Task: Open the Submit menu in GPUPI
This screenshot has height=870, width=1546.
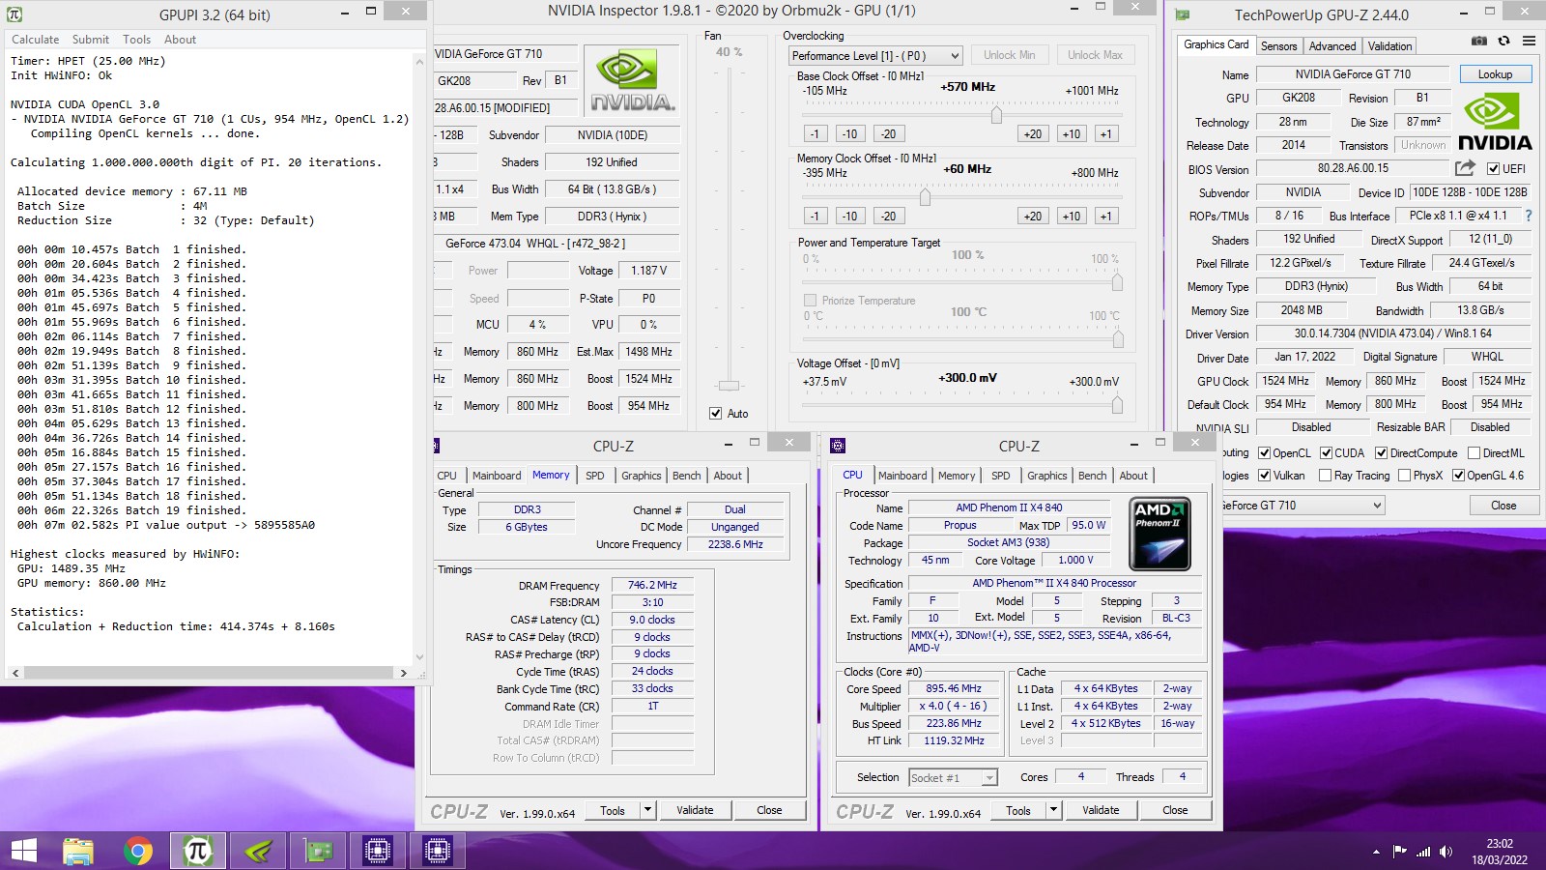Action: [x=91, y=40]
